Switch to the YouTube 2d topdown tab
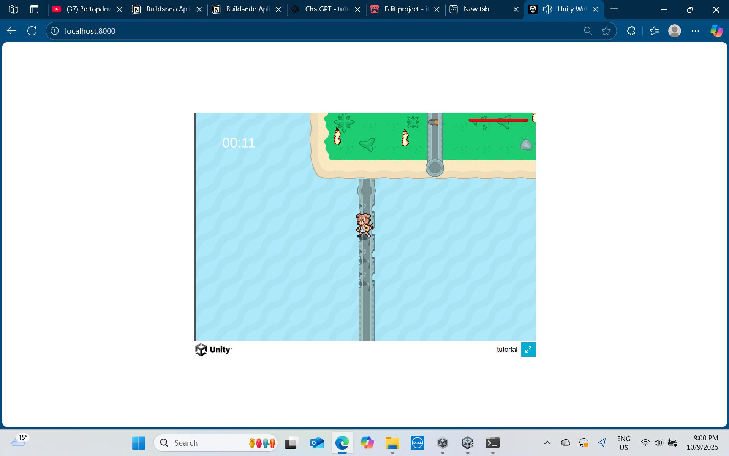Screen dimensions: 729x456 [88, 9]
